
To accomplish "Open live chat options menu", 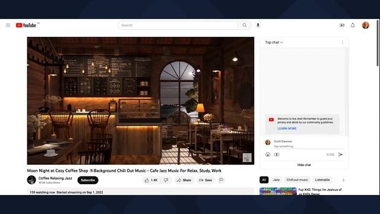I will pos(342,42).
